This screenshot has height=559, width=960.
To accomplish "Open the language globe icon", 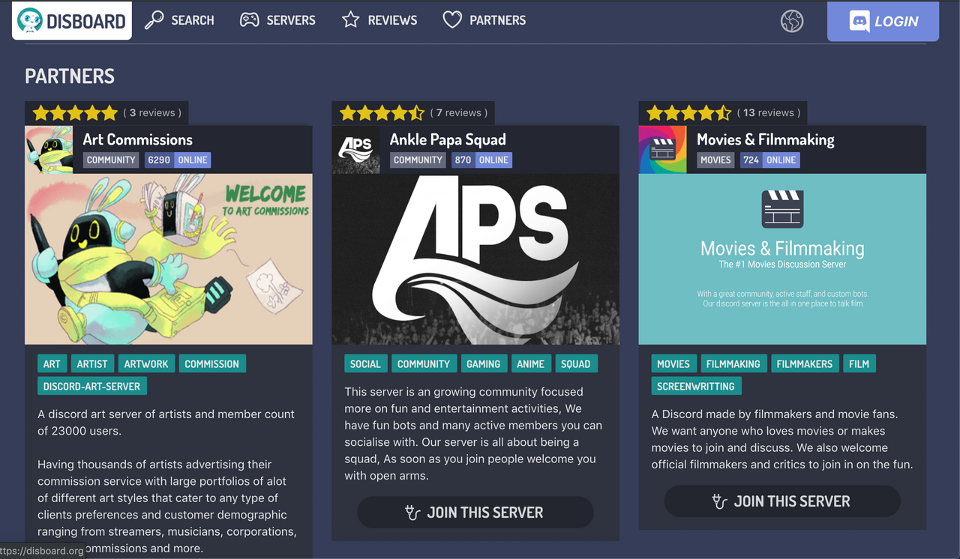I will coord(792,21).
